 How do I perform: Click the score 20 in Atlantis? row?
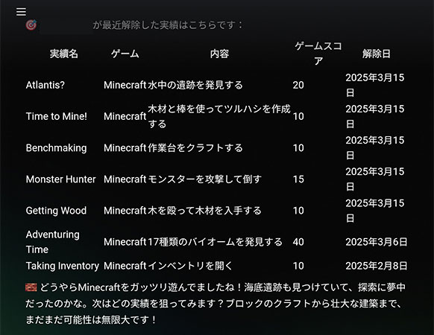tap(298, 85)
